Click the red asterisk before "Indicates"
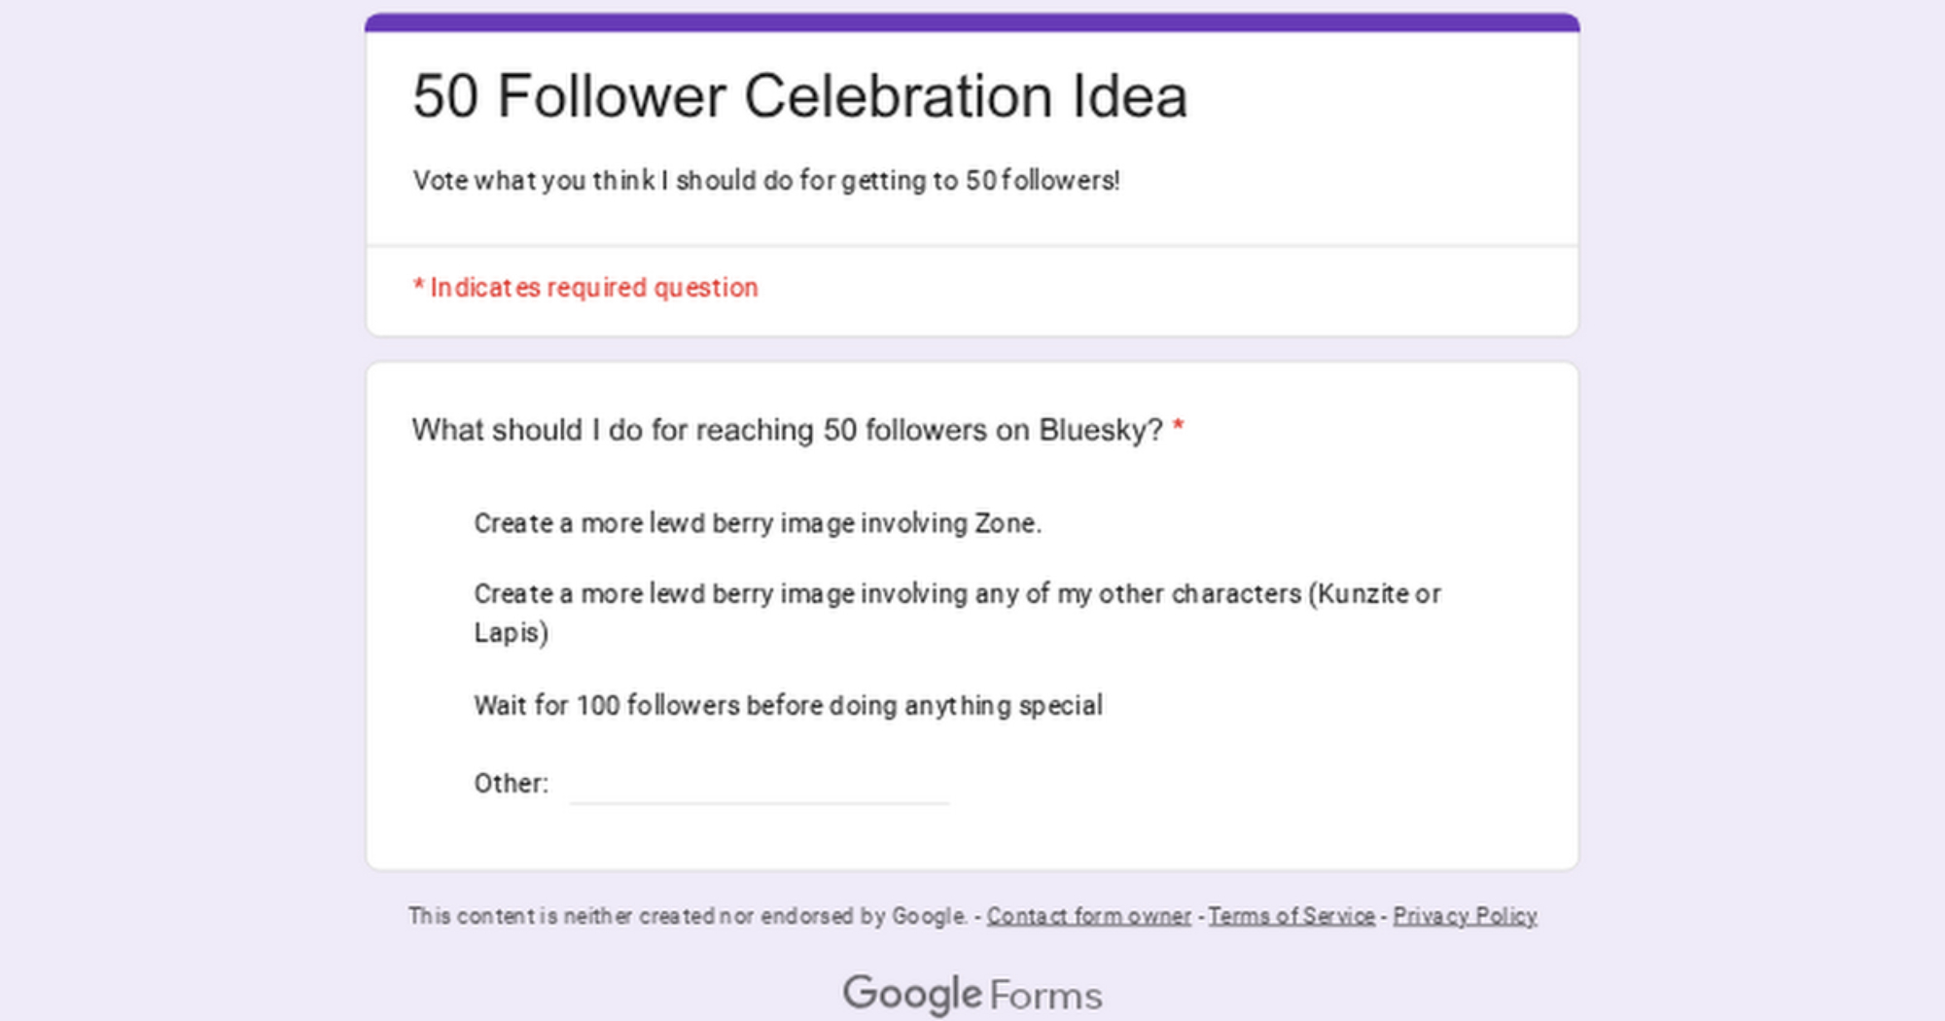Viewport: 1945px width, 1021px height. click(418, 286)
